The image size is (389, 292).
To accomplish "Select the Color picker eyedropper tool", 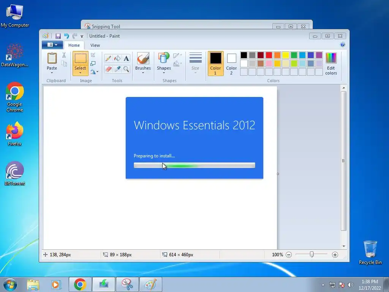I will tap(117, 69).
